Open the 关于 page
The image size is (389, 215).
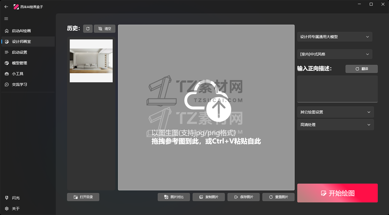[28, 209]
